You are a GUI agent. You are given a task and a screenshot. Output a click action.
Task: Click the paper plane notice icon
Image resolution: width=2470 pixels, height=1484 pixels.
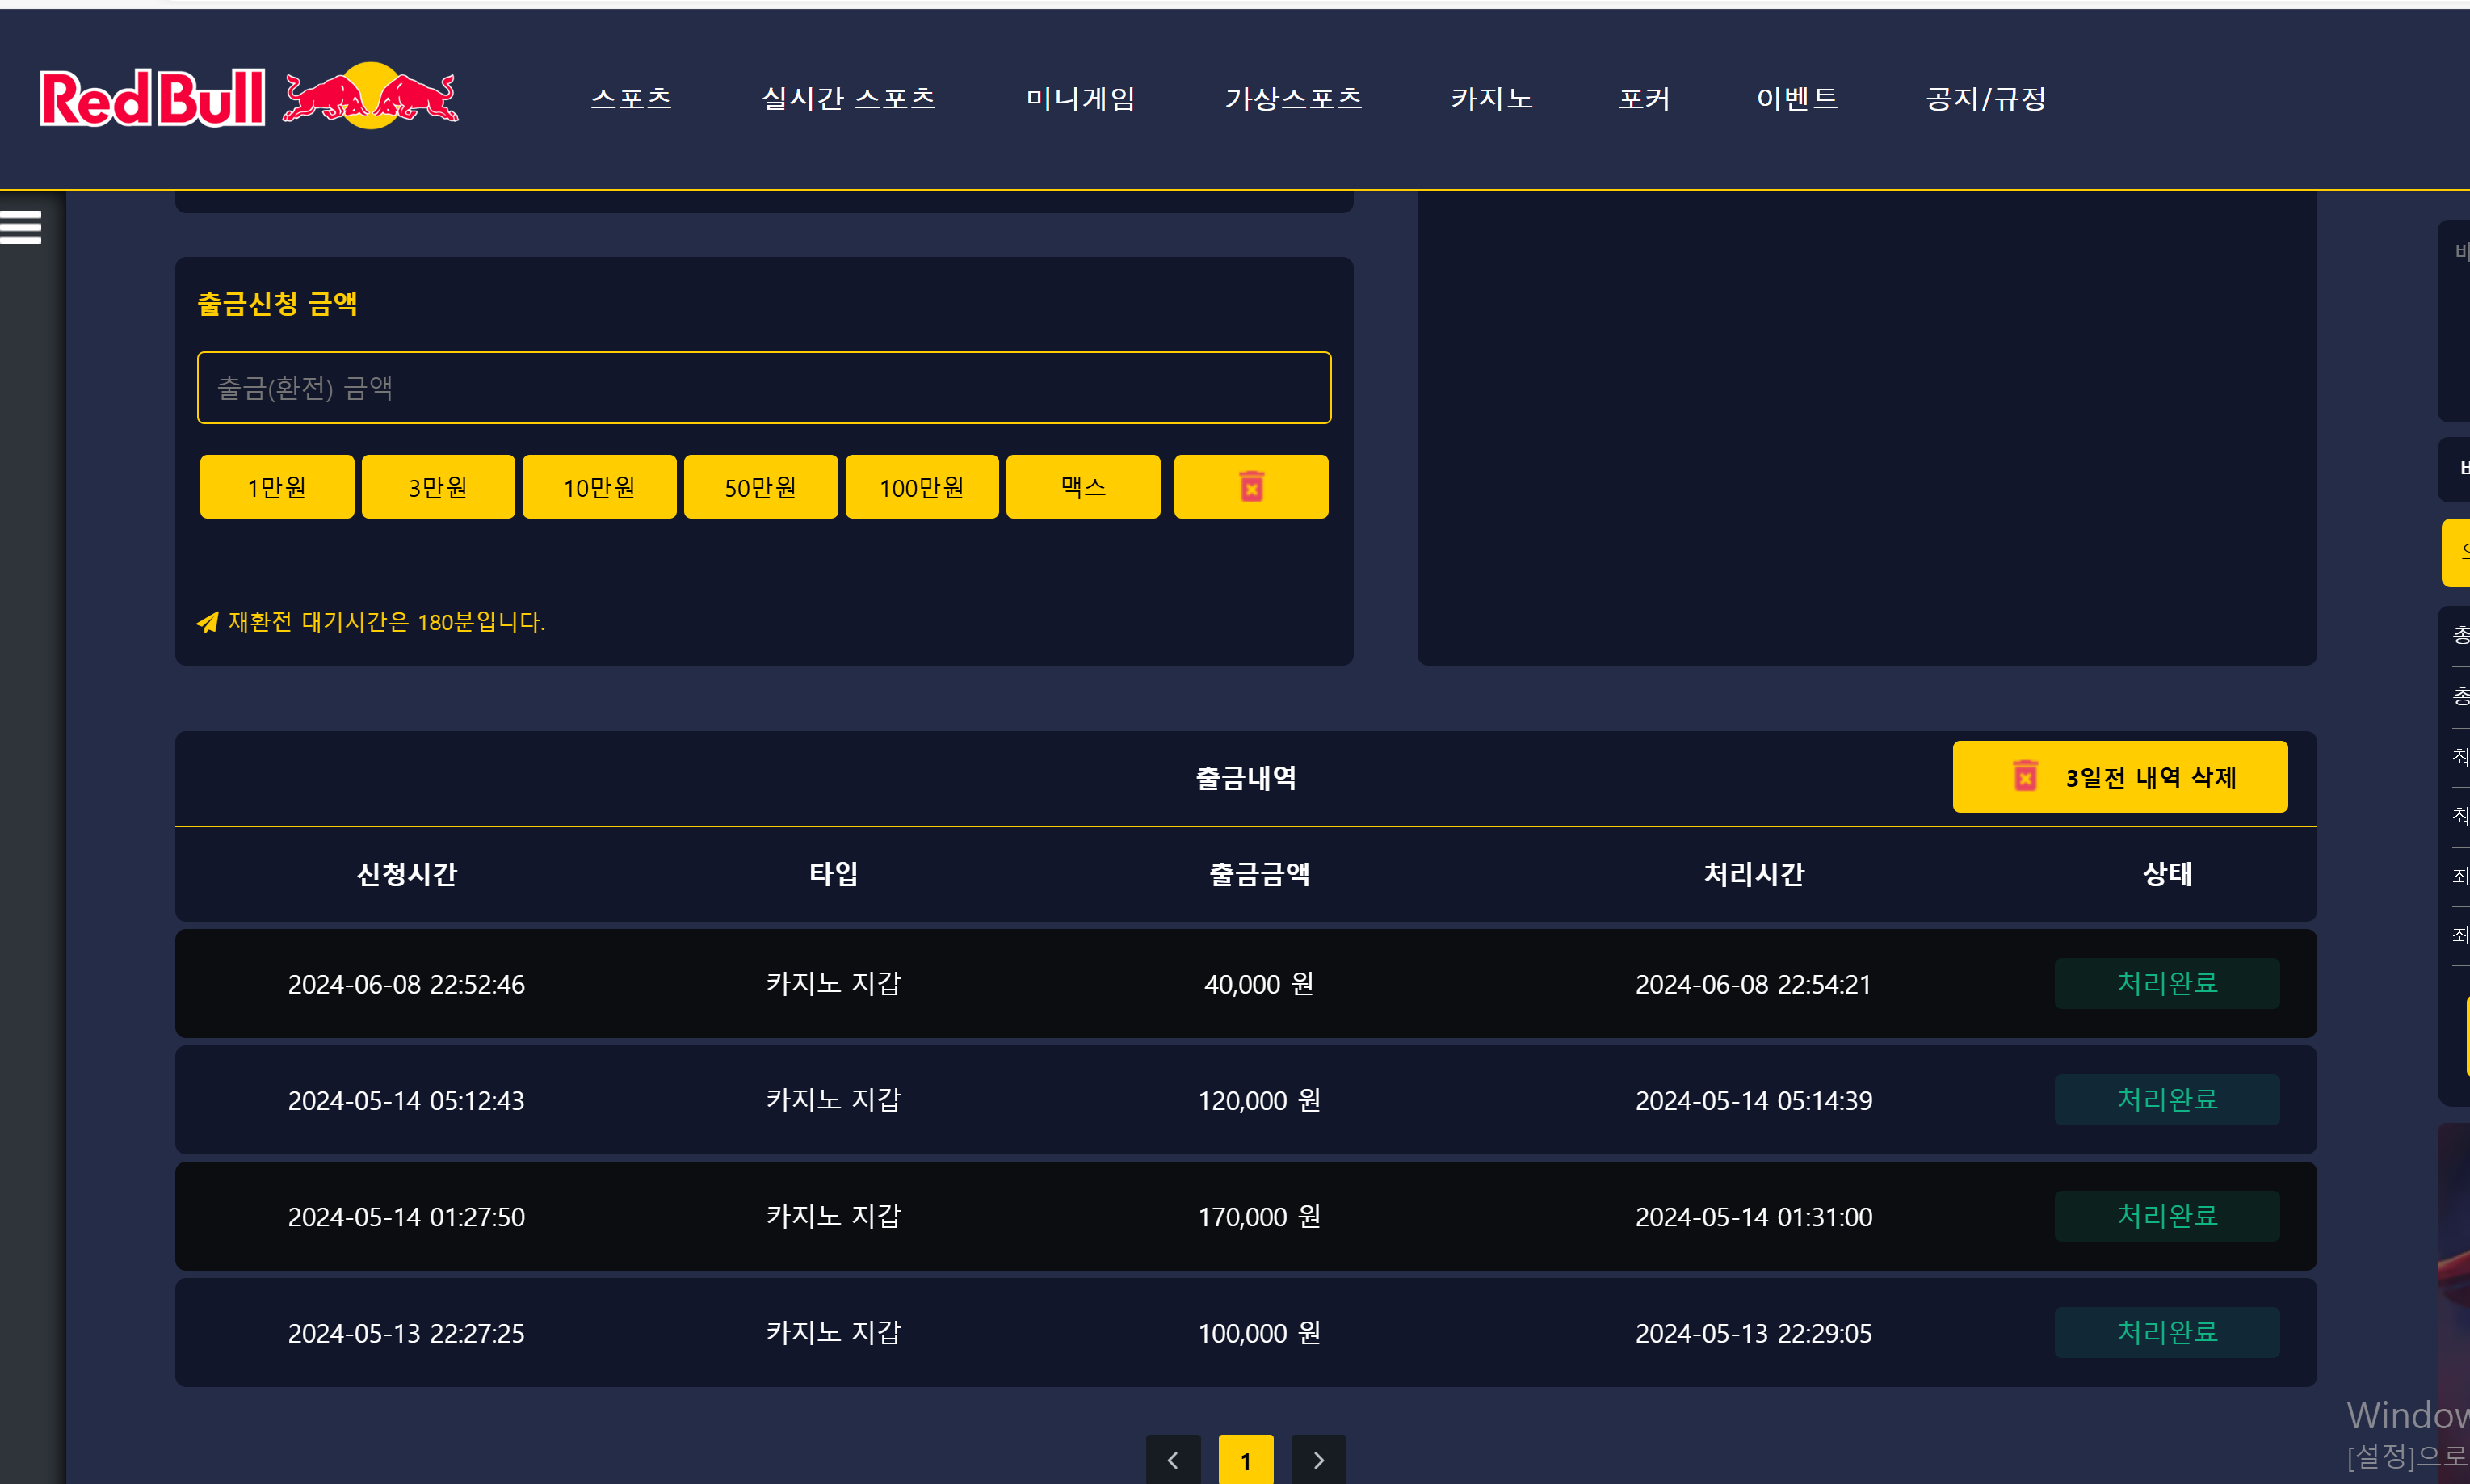click(x=207, y=622)
